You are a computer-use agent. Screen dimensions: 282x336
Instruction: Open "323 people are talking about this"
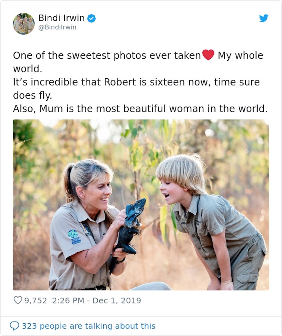(88, 326)
